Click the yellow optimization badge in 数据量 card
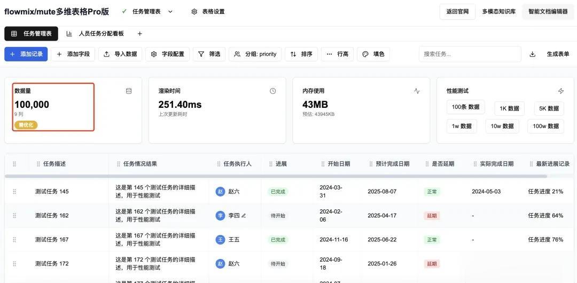This screenshot has height=283, width=577. (26, 125)
